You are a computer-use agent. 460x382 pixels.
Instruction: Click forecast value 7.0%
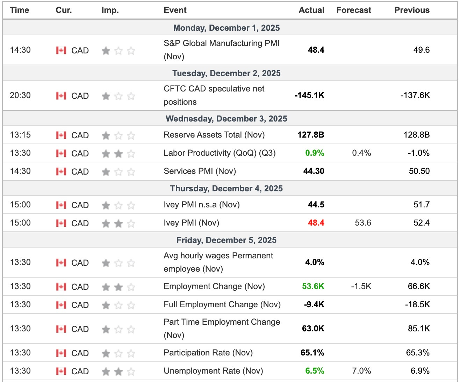(362, 371)
